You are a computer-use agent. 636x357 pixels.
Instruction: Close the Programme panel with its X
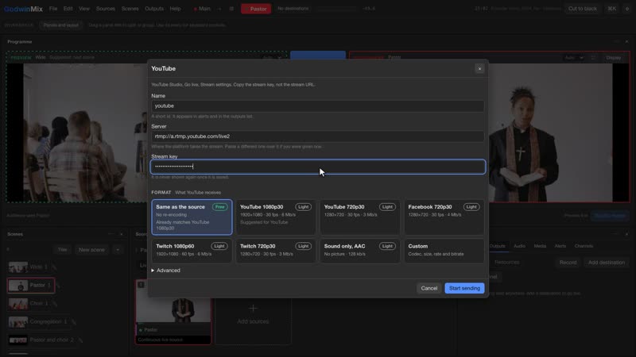point(626,42)
